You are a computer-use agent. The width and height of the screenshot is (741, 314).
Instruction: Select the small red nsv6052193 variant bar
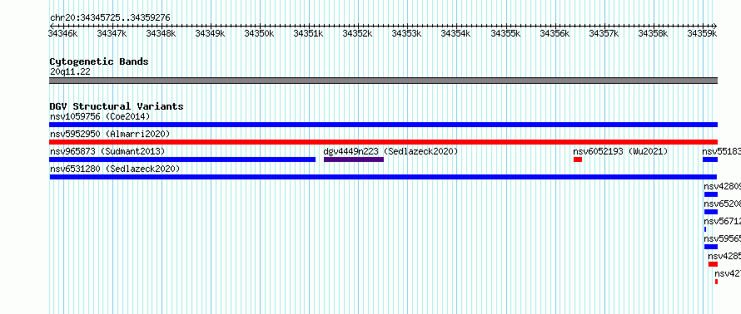pyautogui.click(x=578, y=159)
